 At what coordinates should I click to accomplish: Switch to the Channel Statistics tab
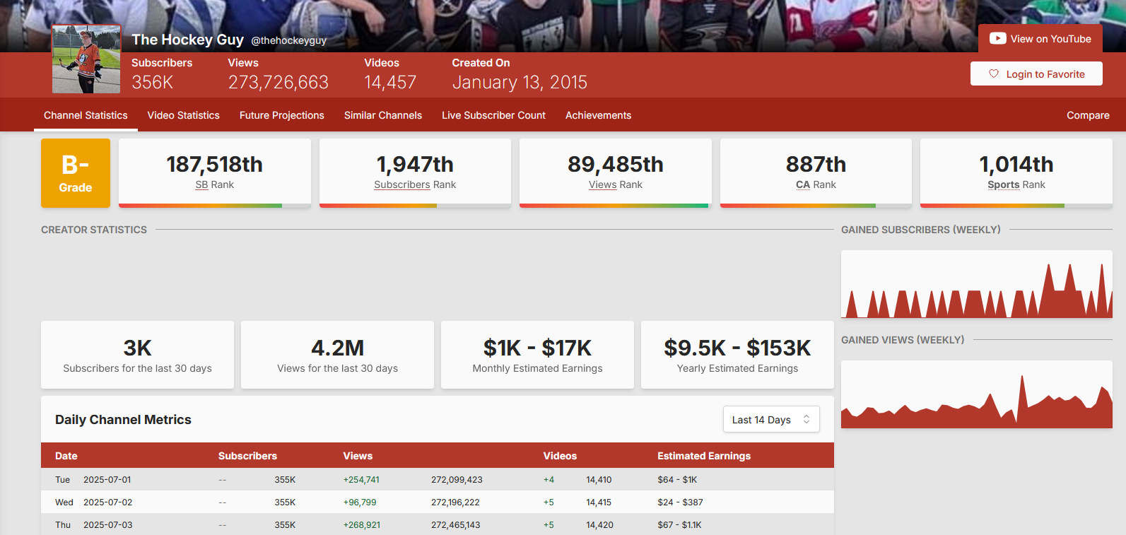pos(86,115)
